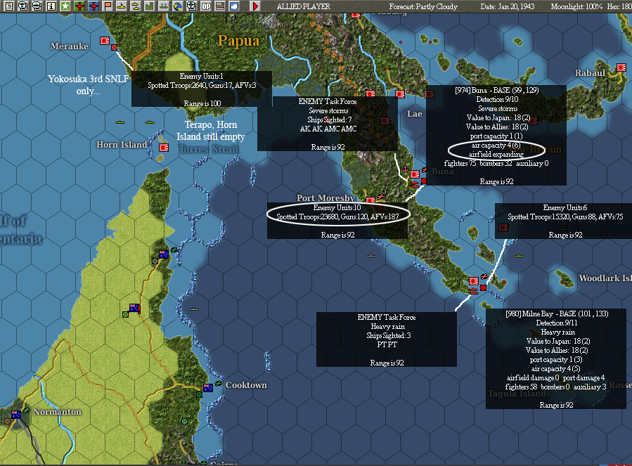Image resolution: width=632 pixels, height=466 pixels.
Task: Click the weather cloud toolbar icon
Action: point(234,6)
